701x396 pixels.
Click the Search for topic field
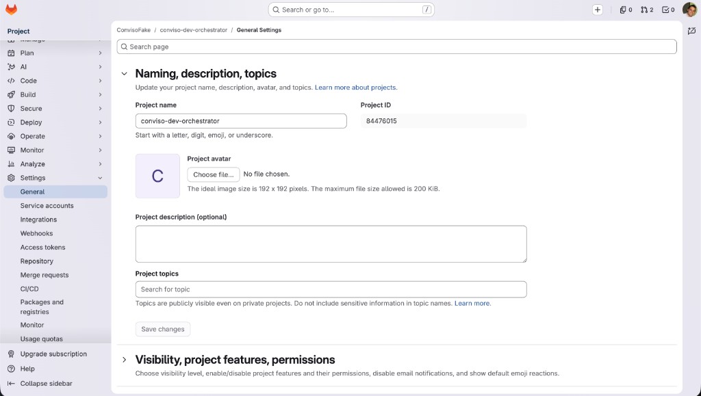coord(331,289)
